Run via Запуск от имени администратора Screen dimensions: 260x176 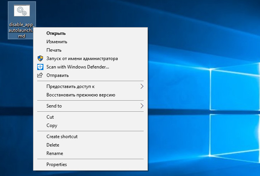pos(90,59)
